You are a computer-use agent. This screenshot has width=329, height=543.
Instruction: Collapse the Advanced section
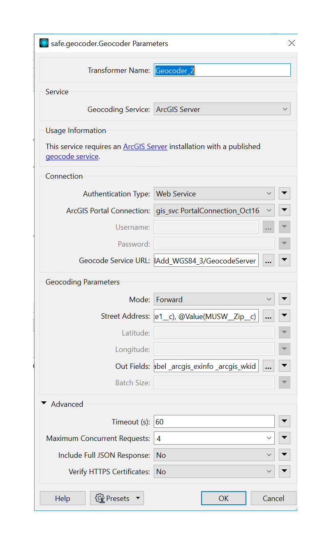(x=44, y=404)
